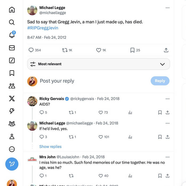This screenshot has width=186, height=186.
Task: Open the More circle menu in sidebar
Action: click(x=12, y=149)
